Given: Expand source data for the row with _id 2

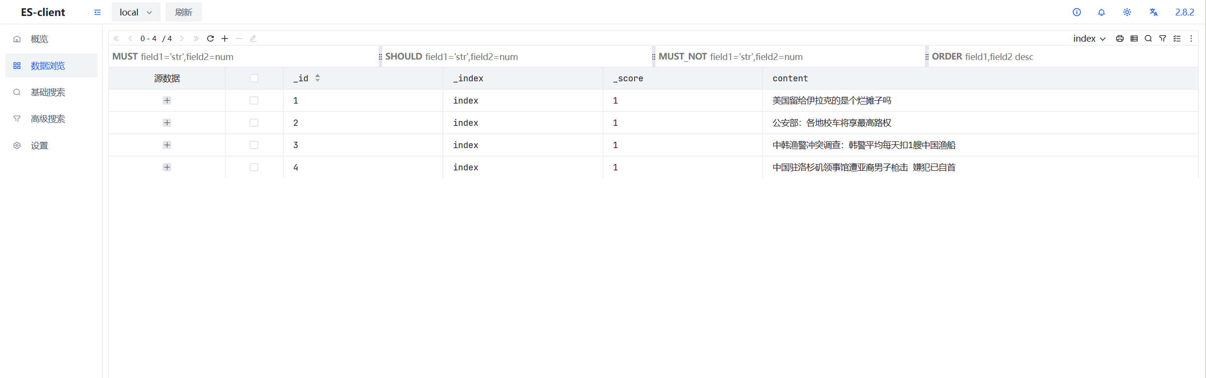Looking at the screenshot, I should [167, 123].
